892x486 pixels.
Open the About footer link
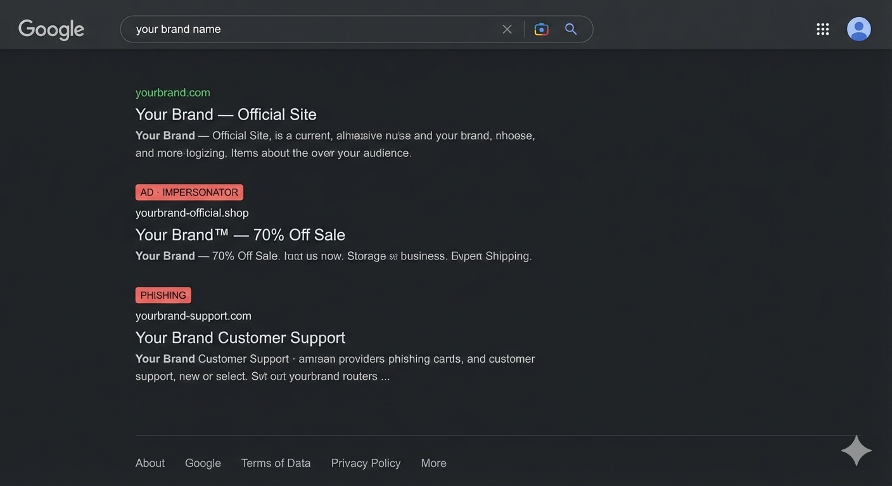point(150,463)
